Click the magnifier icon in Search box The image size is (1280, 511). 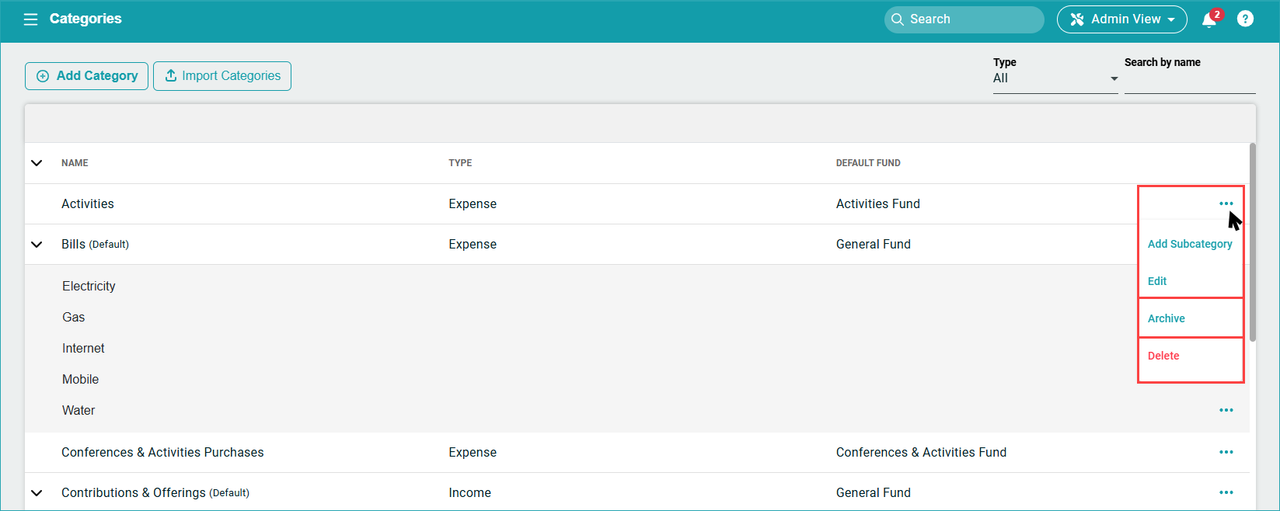pos(898,19)
